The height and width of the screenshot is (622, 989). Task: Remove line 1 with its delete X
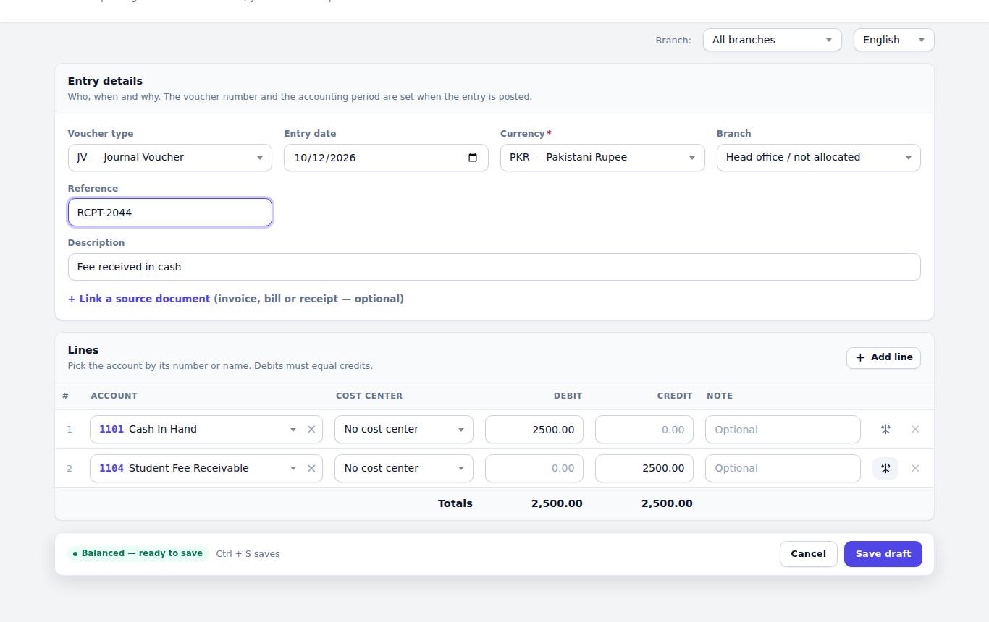915,429
